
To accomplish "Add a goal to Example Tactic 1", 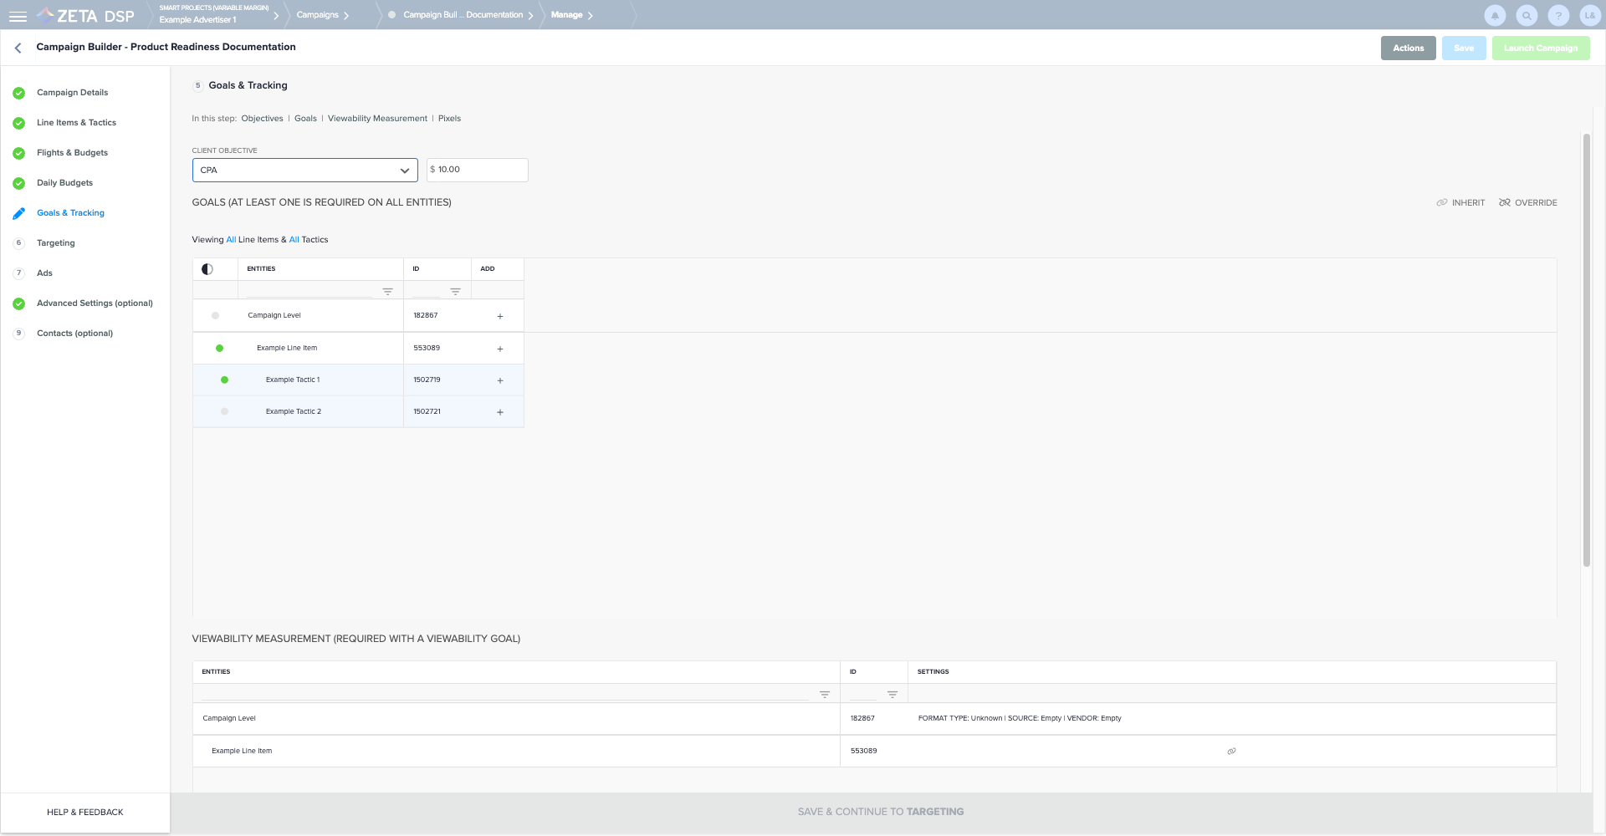I will (500, 380).
